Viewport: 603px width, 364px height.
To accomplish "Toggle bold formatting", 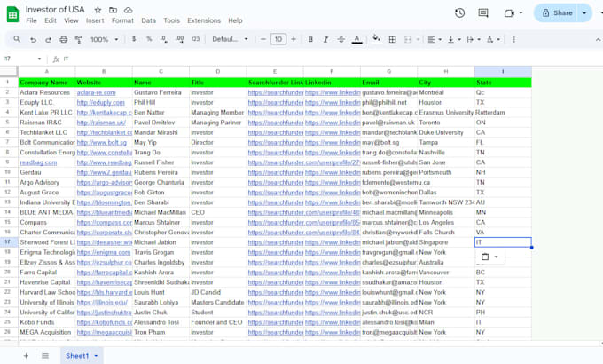I will 310,39.
